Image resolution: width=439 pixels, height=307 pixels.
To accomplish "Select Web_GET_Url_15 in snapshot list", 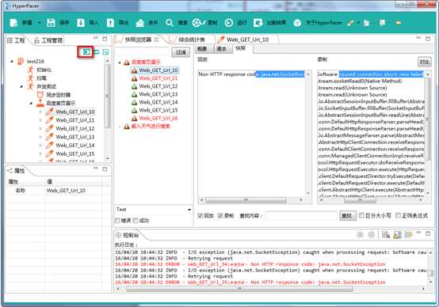I will (x=158, y=110).
